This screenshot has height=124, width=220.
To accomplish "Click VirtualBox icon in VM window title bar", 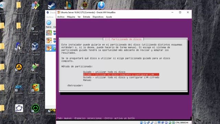I will tap(59, 12).
